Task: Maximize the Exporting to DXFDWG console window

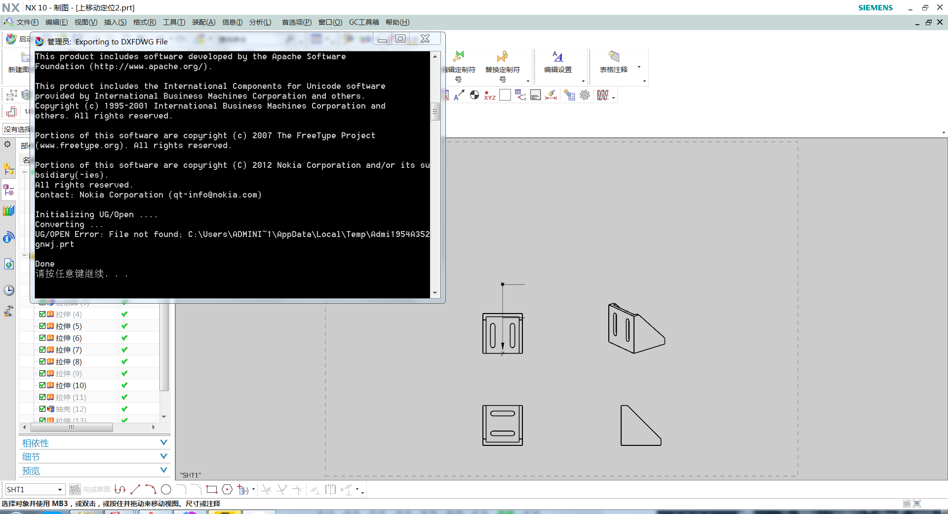Action: (x=400, y=39)
